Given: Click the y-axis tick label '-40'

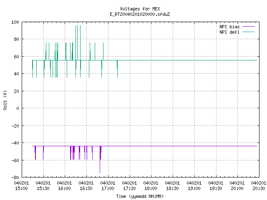Looking at the screenshot, I should click(15, 143).
